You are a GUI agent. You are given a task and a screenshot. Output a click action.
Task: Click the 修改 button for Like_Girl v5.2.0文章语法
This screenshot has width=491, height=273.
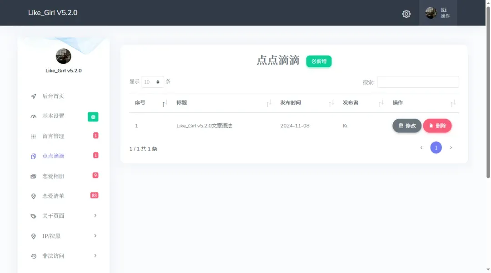coord(407,126)
